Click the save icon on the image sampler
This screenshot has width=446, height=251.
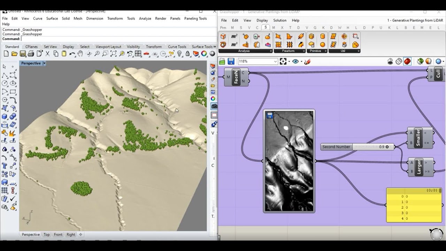270,115
